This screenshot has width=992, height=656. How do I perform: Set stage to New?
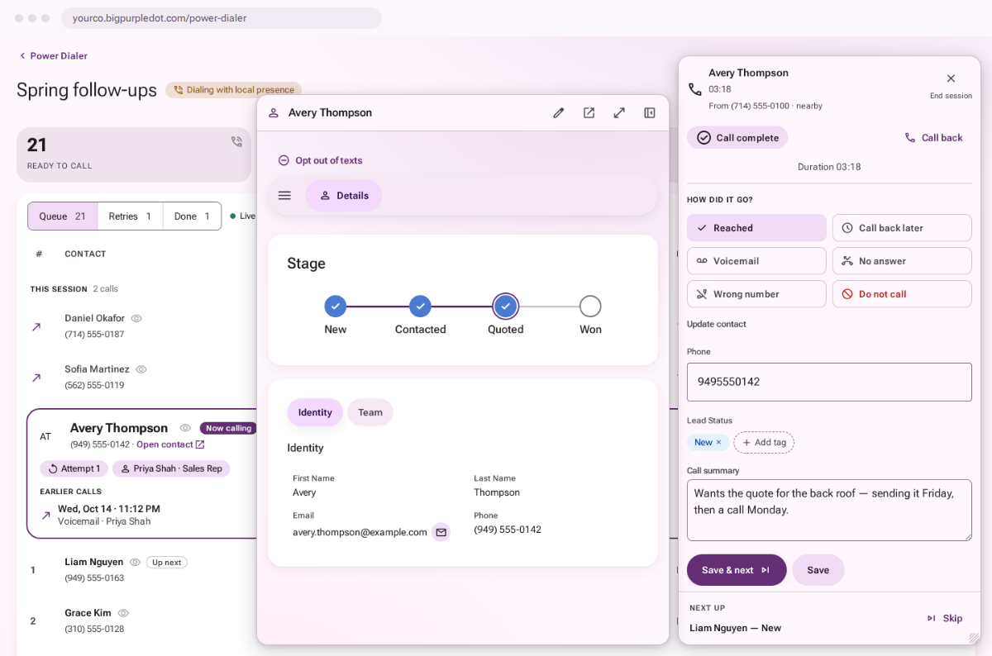click(x=336, y=307)
